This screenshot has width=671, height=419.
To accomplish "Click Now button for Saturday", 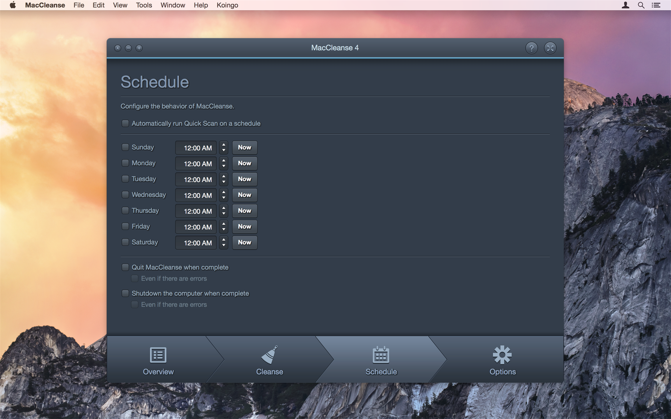I will pyautogui.click(x=245, y=242).
